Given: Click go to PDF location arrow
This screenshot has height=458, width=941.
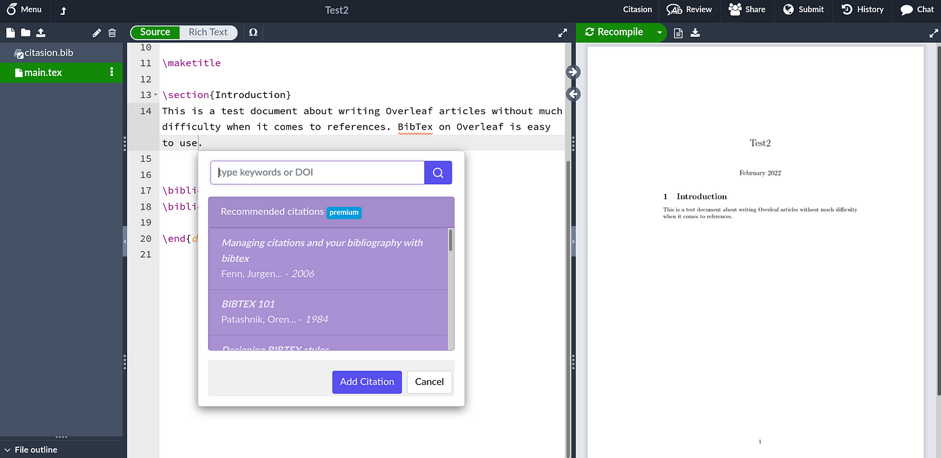Looking at the screenshot, I should (573, 72).
